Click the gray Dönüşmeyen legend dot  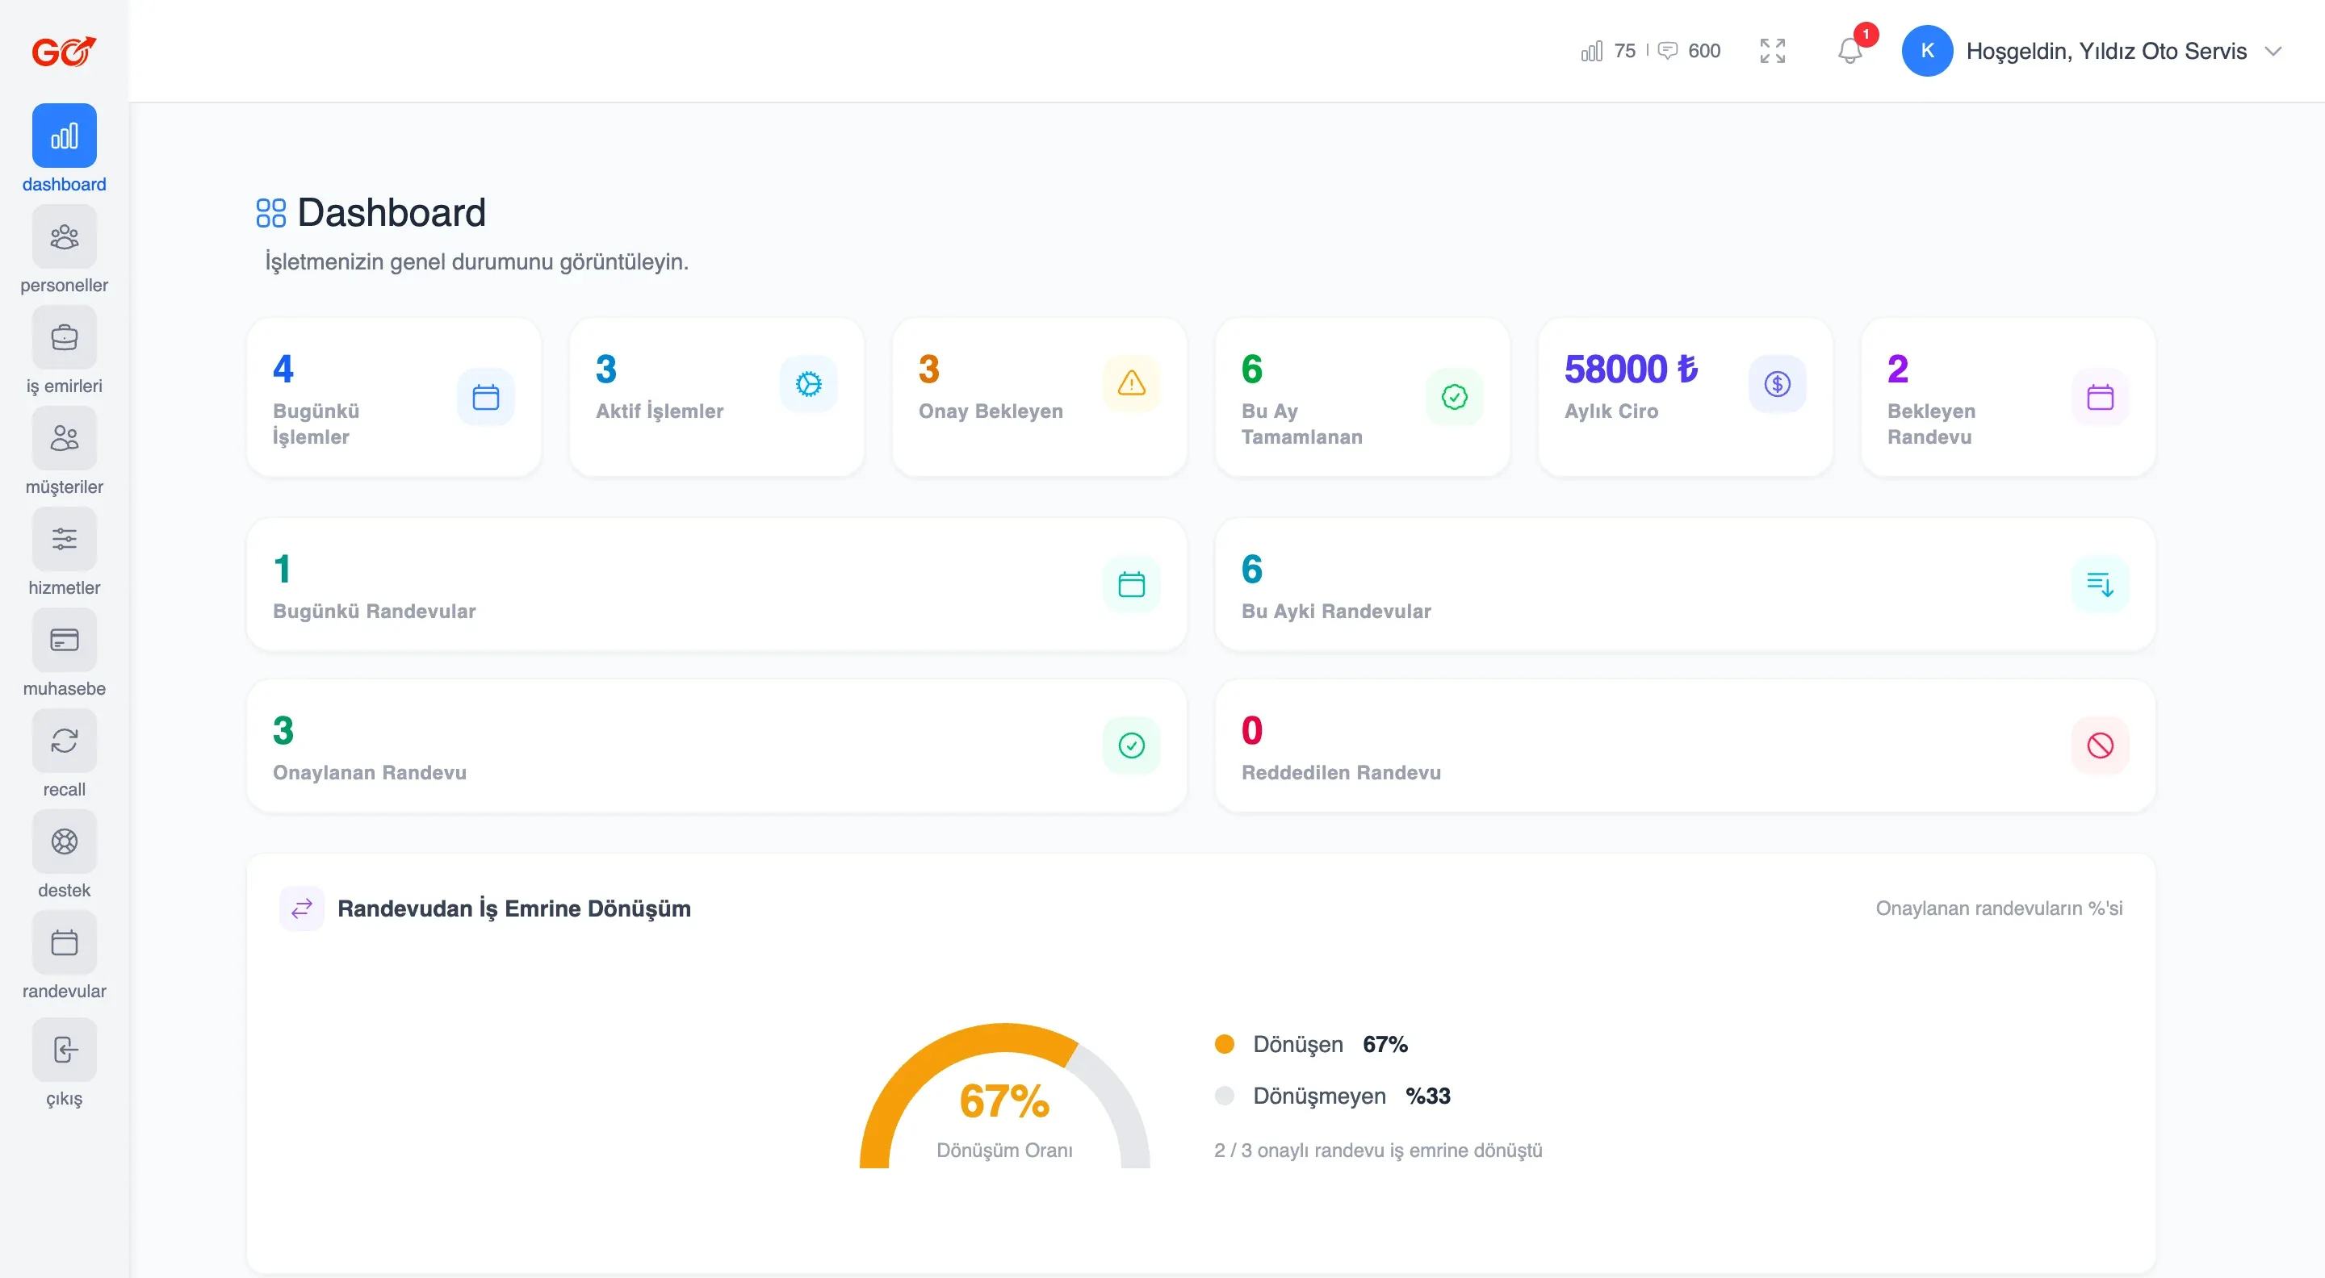[1225, 1096]
